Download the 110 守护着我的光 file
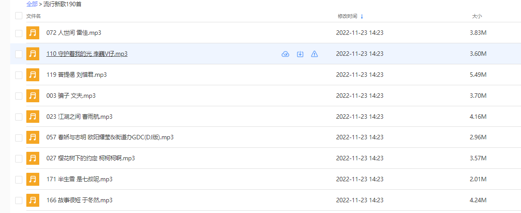 pyautogui.click(x=300, y=54)
